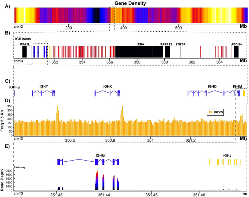This screenshot has height=197, width=249.
Task: Click the 356 tick in panel B
Action: [x=110, y=62]
